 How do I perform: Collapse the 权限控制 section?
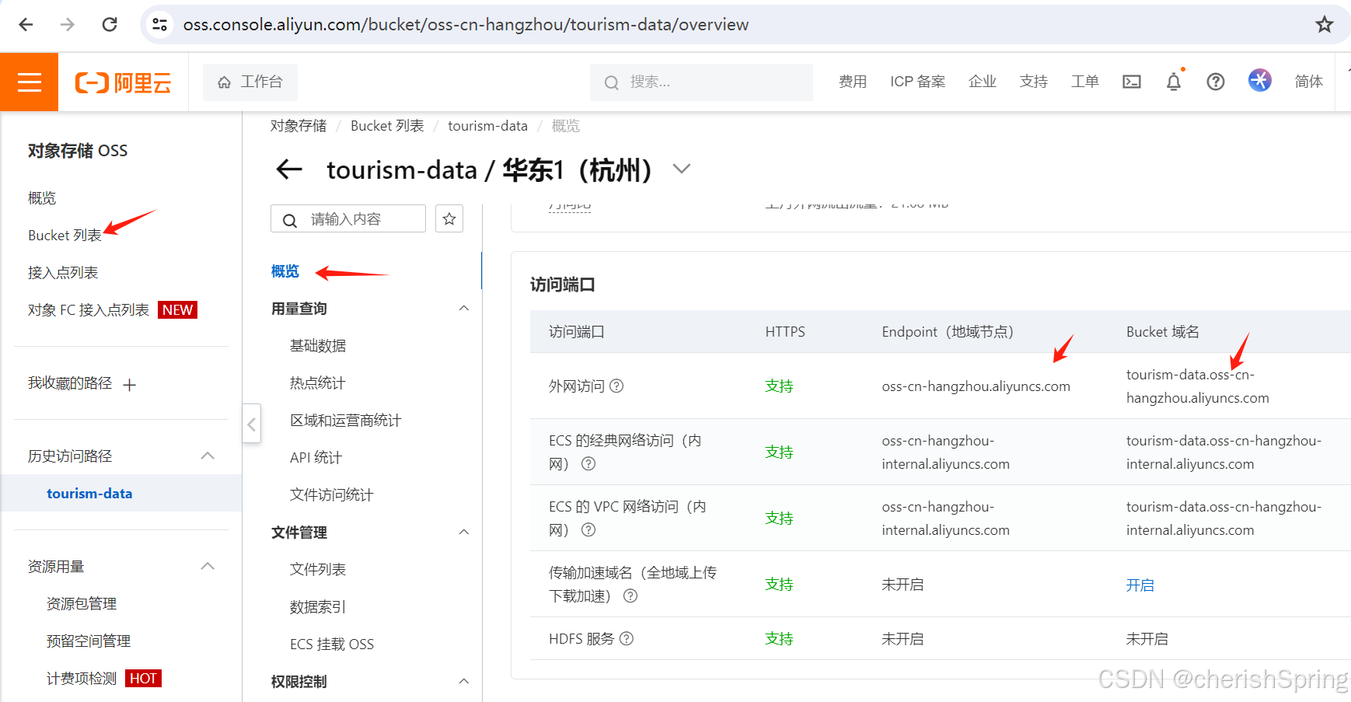coord(464,682)
